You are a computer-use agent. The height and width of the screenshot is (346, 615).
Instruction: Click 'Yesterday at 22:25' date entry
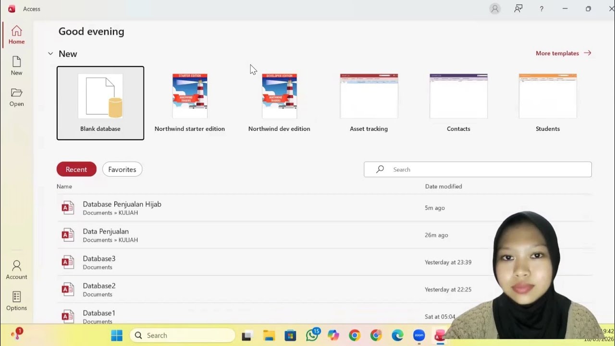tap(448, 290)
